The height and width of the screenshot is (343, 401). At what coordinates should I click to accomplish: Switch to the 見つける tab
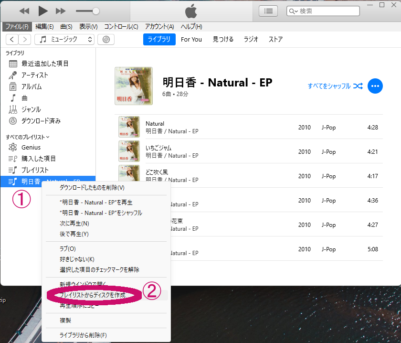point(223,40)
